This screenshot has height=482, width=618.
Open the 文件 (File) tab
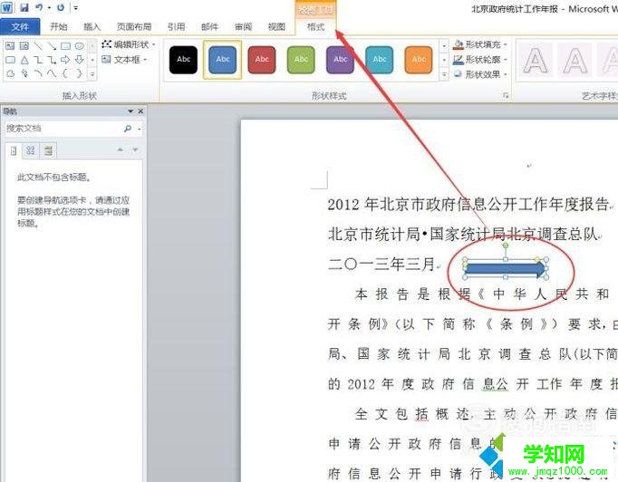pyautogui.click(x=20, y=27)
